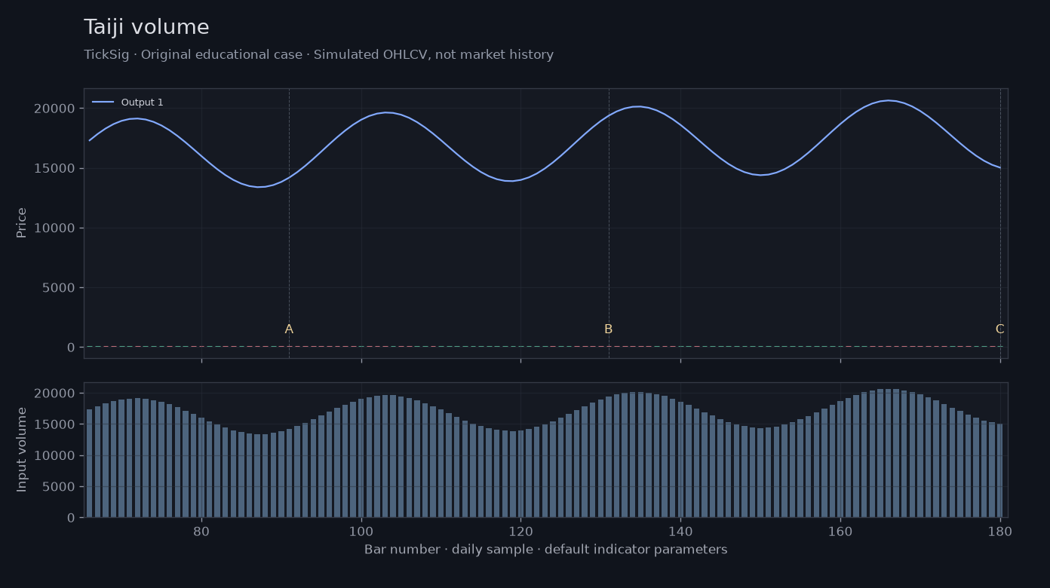Click bar number tick 140
Viewport: 1050px width, 588px height.
click(680, 531)
